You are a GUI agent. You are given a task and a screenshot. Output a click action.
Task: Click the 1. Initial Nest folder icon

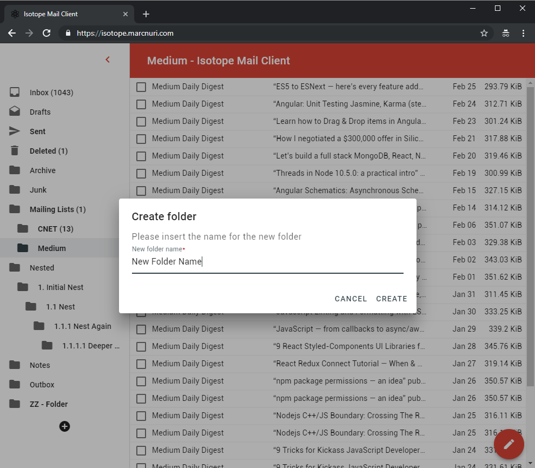tap(23, 287)
